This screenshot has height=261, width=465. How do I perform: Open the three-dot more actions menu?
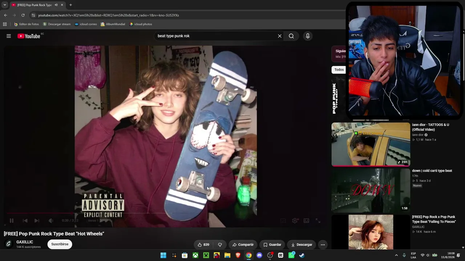tap(323, 245)
